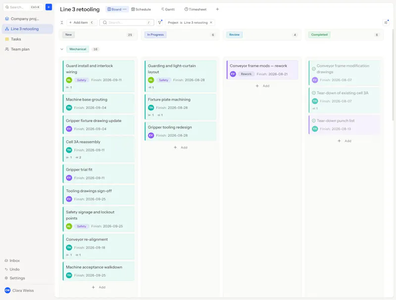Click the blue plus create button
This screenshot has width=396, height=300.
pos(49,7)
